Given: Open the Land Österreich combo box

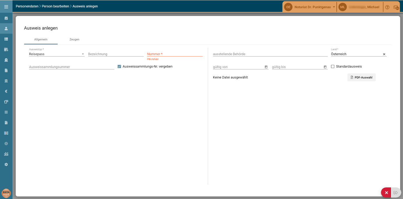Looking at the screenshot, I should click(359, 54).
